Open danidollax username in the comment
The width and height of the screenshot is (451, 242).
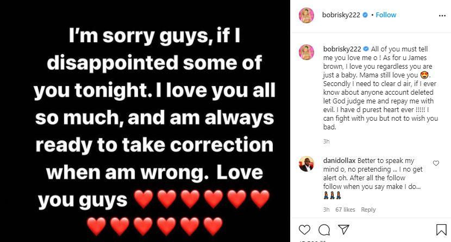pos(338,160)
